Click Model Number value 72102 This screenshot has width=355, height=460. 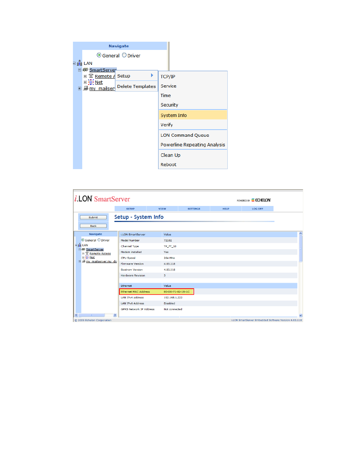coord(168,240)
